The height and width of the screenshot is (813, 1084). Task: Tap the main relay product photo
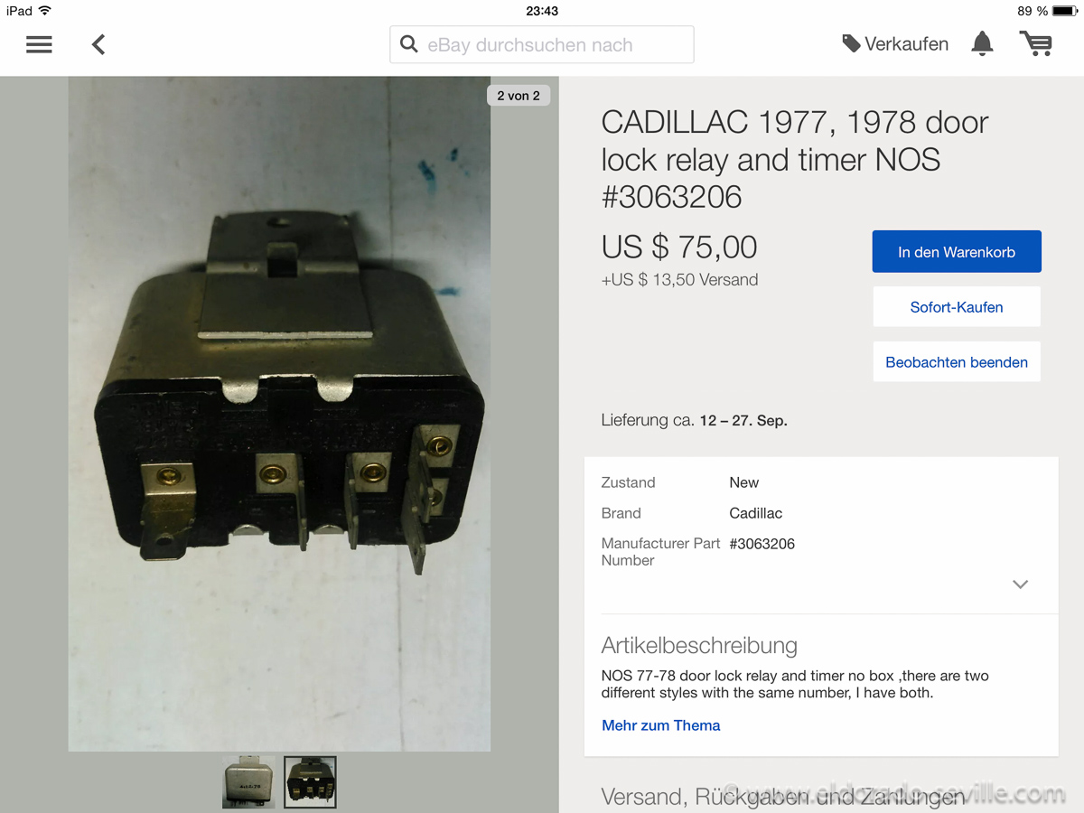click(x=279, y=414)
